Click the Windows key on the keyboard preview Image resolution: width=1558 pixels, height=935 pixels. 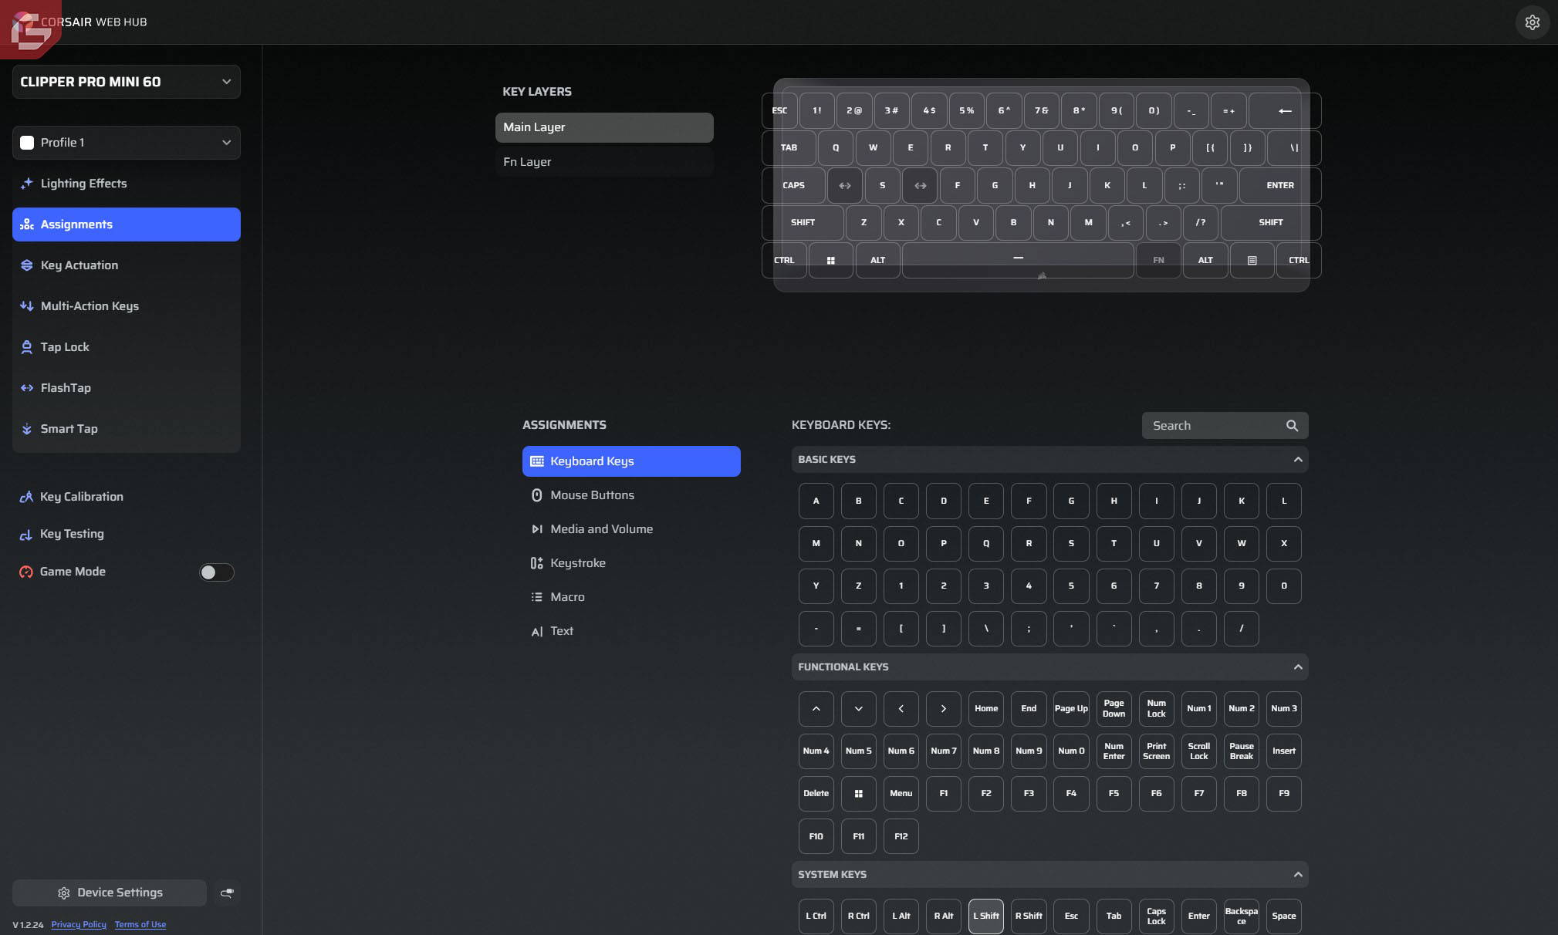coord(831,261)
